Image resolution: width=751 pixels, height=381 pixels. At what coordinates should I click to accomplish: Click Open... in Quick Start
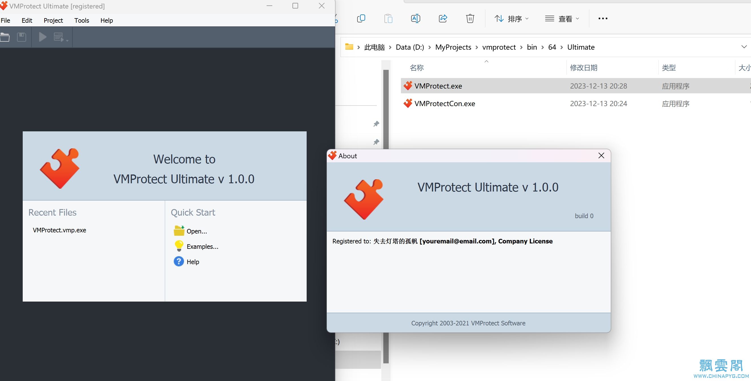pyautogui.click(x=197, y=231)
